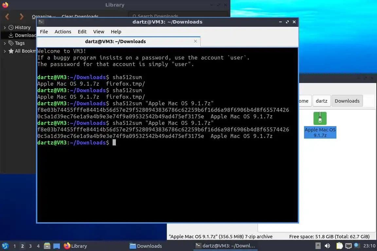The image size is (377, 251).
Task: Switch to workspace 4
Action: (x=38, y=246)
